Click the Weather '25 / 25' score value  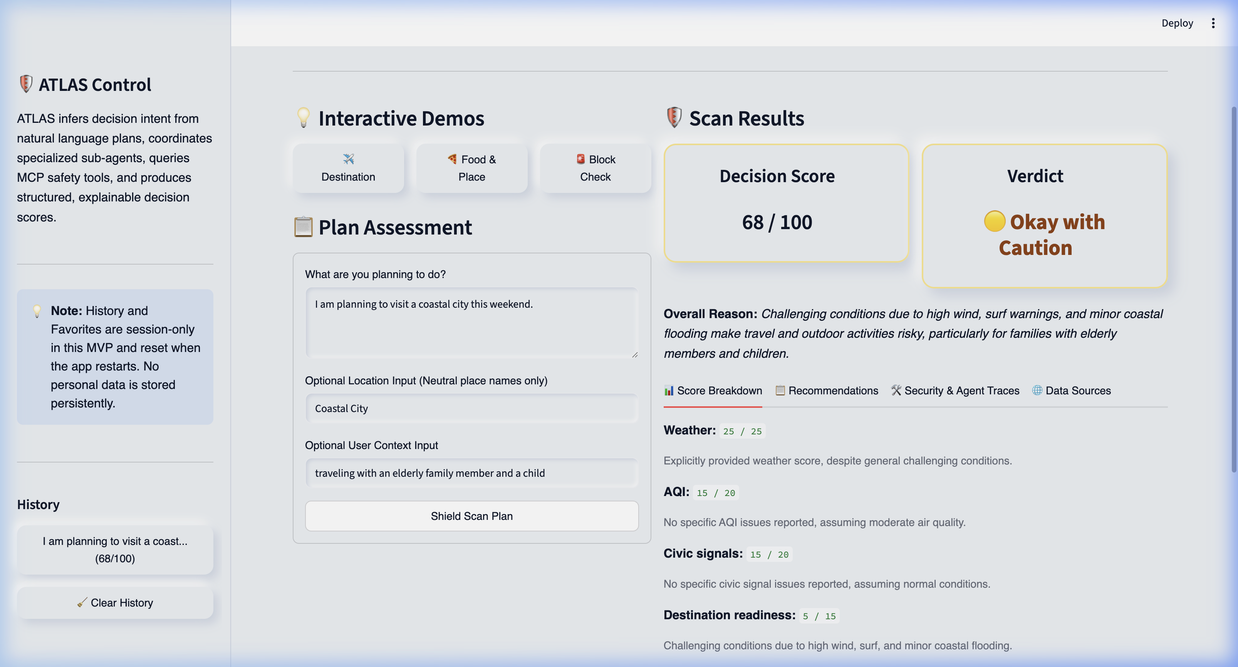click(x=742, y=431)
